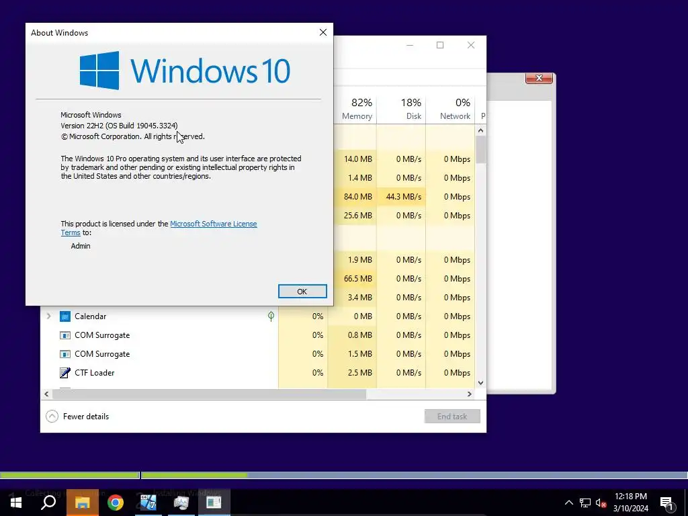Image resolution: width=688 pixels, height=516 pixels.
Task: Open the Action Center notifications
Action: (x=667, y=503)
